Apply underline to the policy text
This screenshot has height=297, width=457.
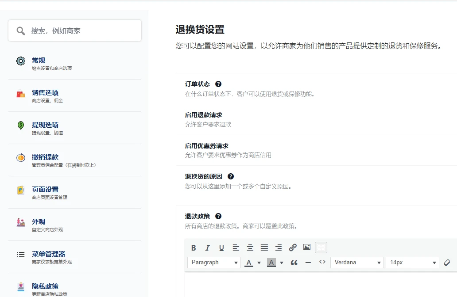[221, 247]
